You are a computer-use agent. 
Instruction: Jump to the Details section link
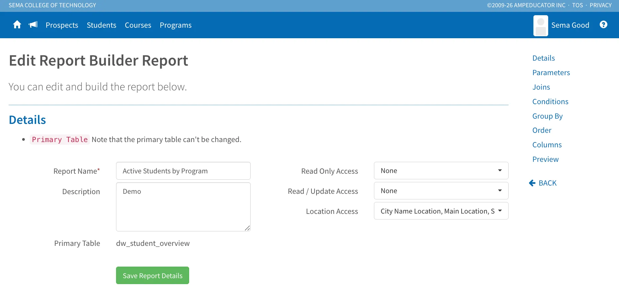pos(544,58)
